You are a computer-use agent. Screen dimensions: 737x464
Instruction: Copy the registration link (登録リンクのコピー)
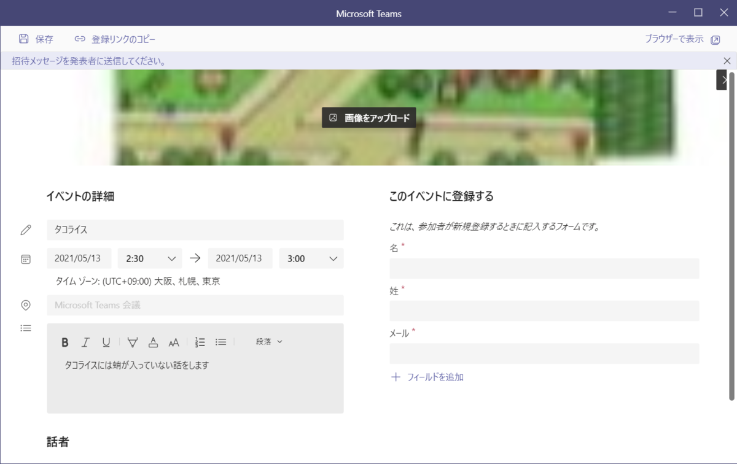tap(115, 39)
